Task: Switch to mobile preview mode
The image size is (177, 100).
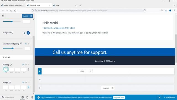Action: click(x=32, y=97)
